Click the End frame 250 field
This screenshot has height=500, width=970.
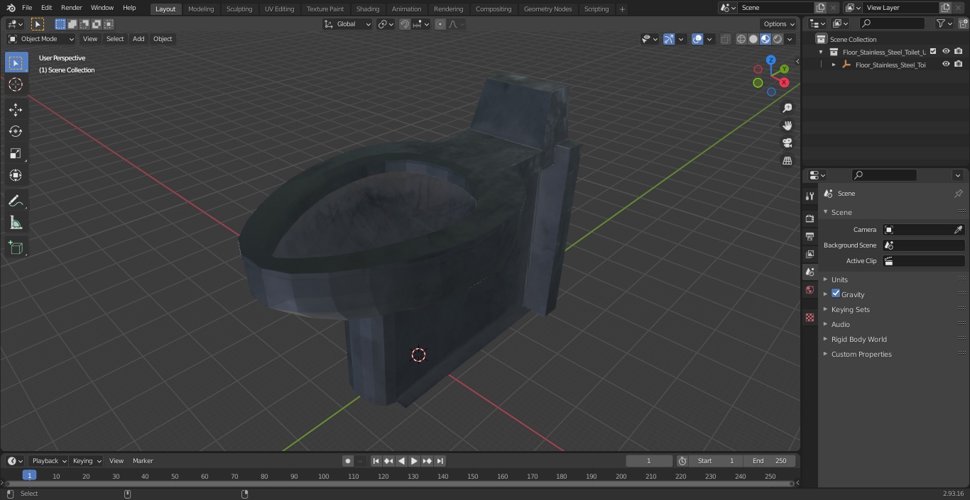pos(770,461)
